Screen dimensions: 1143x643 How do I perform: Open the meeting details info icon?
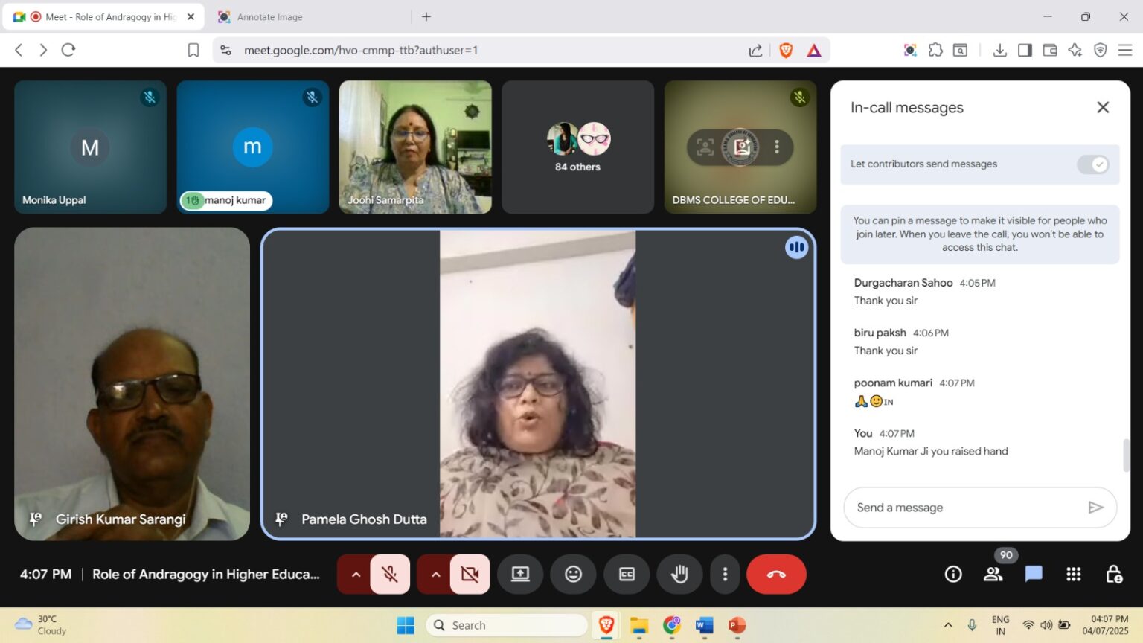tap(953, 575)
